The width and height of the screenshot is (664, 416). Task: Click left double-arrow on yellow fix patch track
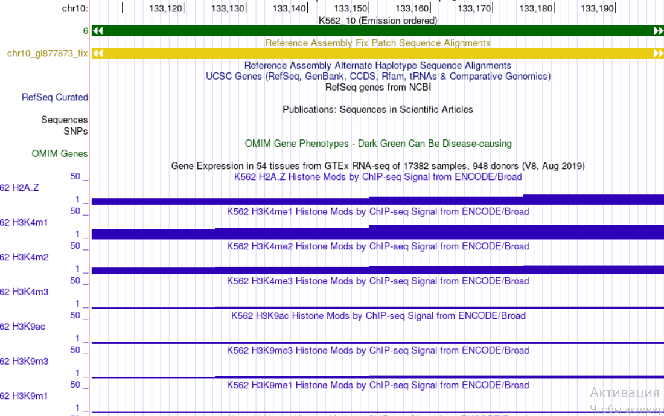97,53
